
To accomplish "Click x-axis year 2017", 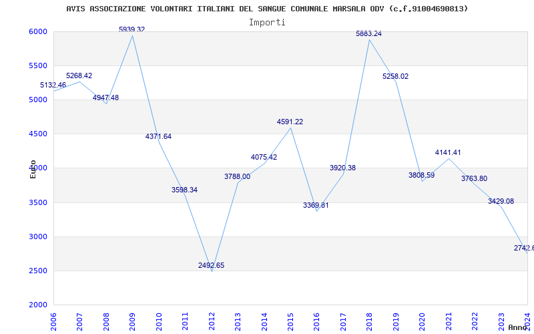I will click(x=343, y=321).
